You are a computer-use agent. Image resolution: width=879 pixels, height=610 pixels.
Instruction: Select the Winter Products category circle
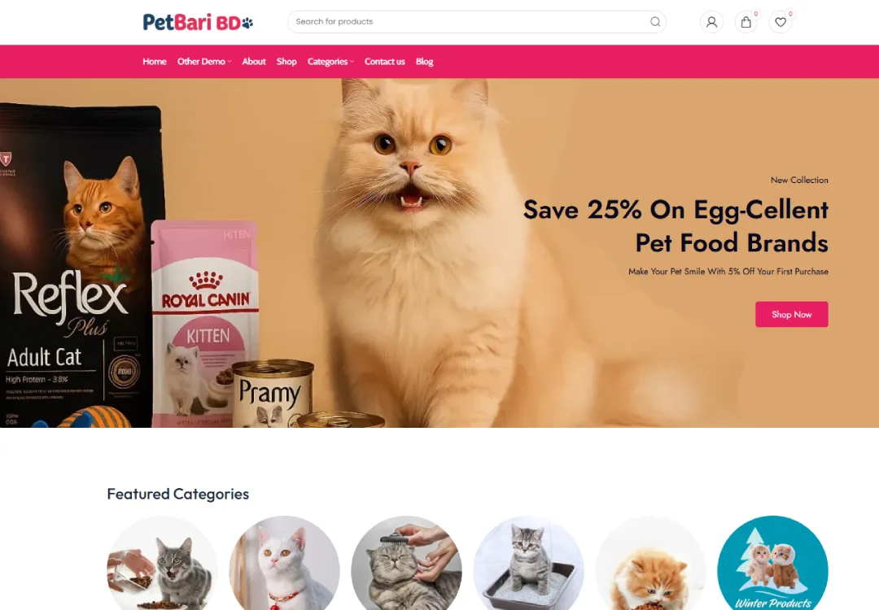coord(772,563)
